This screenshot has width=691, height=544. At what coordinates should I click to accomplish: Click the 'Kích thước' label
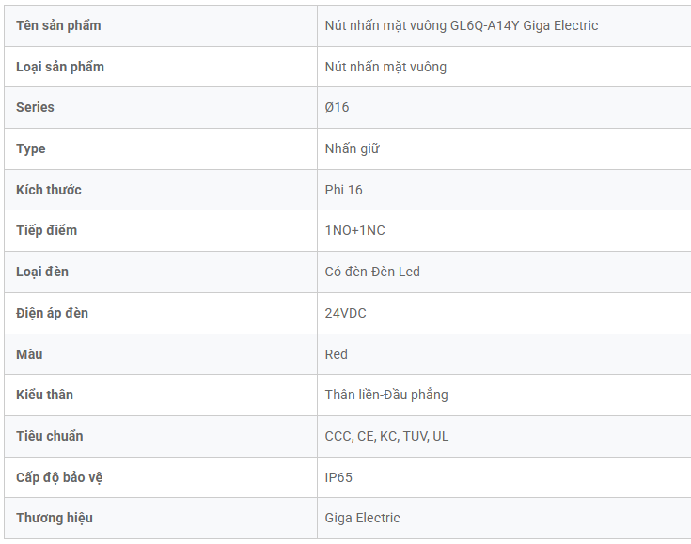pyautogui.click(x=49, y=190)
